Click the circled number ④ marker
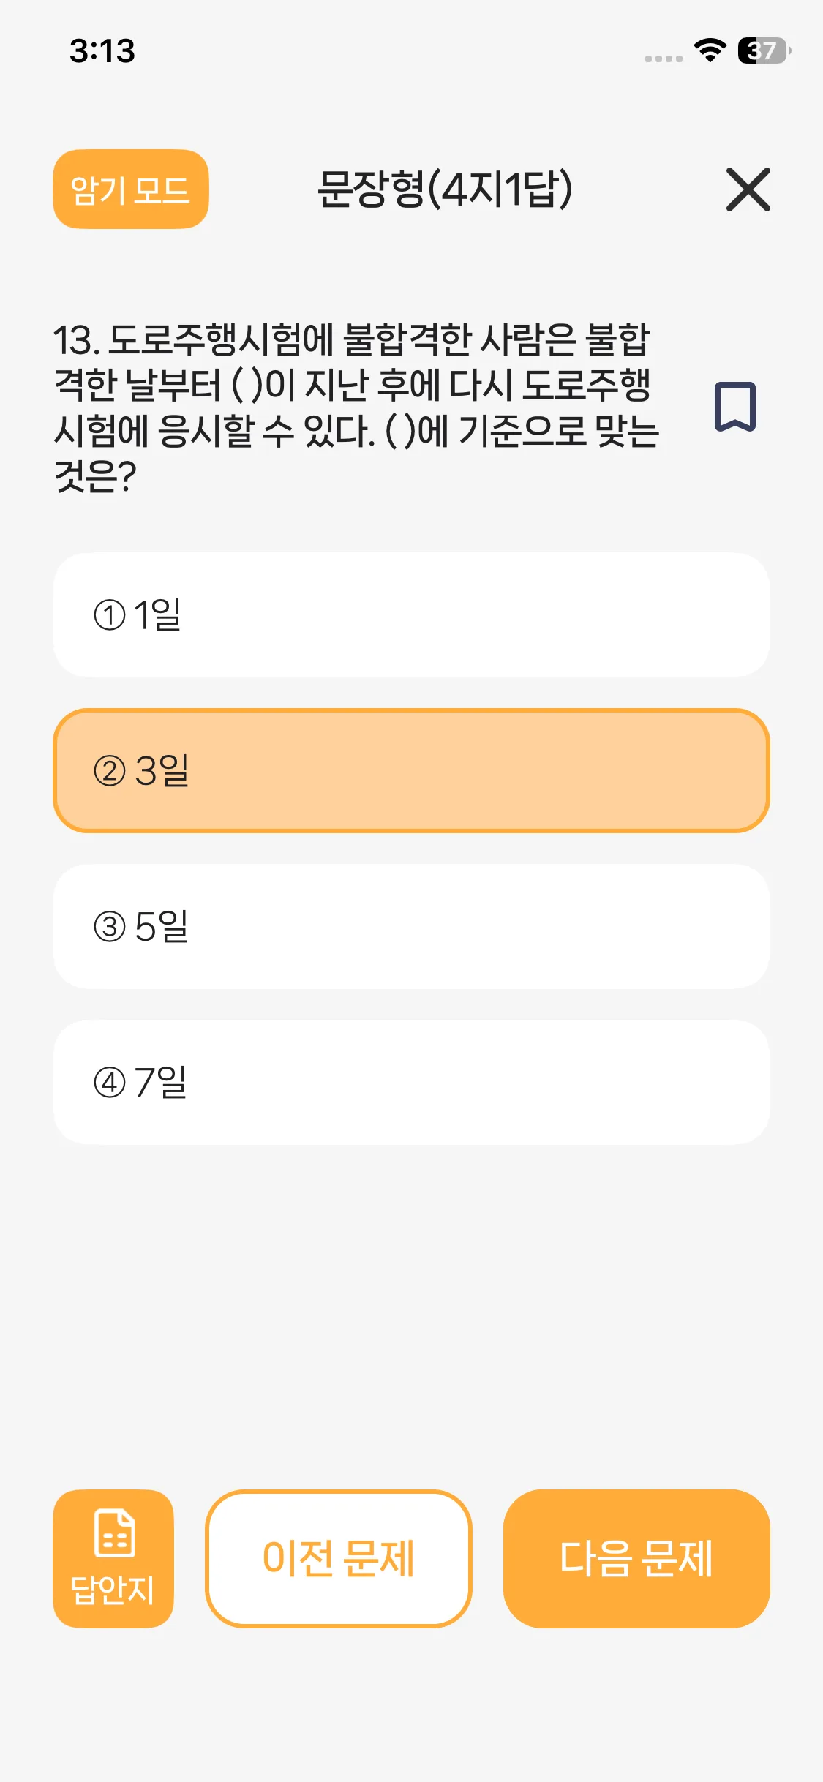 pos(110,1083)
